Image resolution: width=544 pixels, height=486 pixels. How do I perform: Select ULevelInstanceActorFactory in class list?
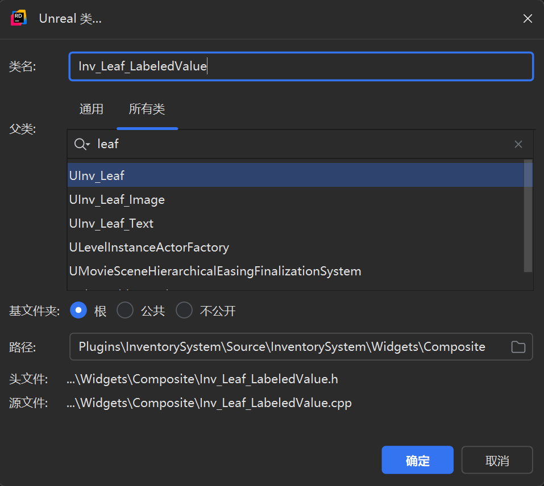point(295,248)
